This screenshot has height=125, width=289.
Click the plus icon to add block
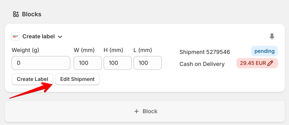(137, 111)
